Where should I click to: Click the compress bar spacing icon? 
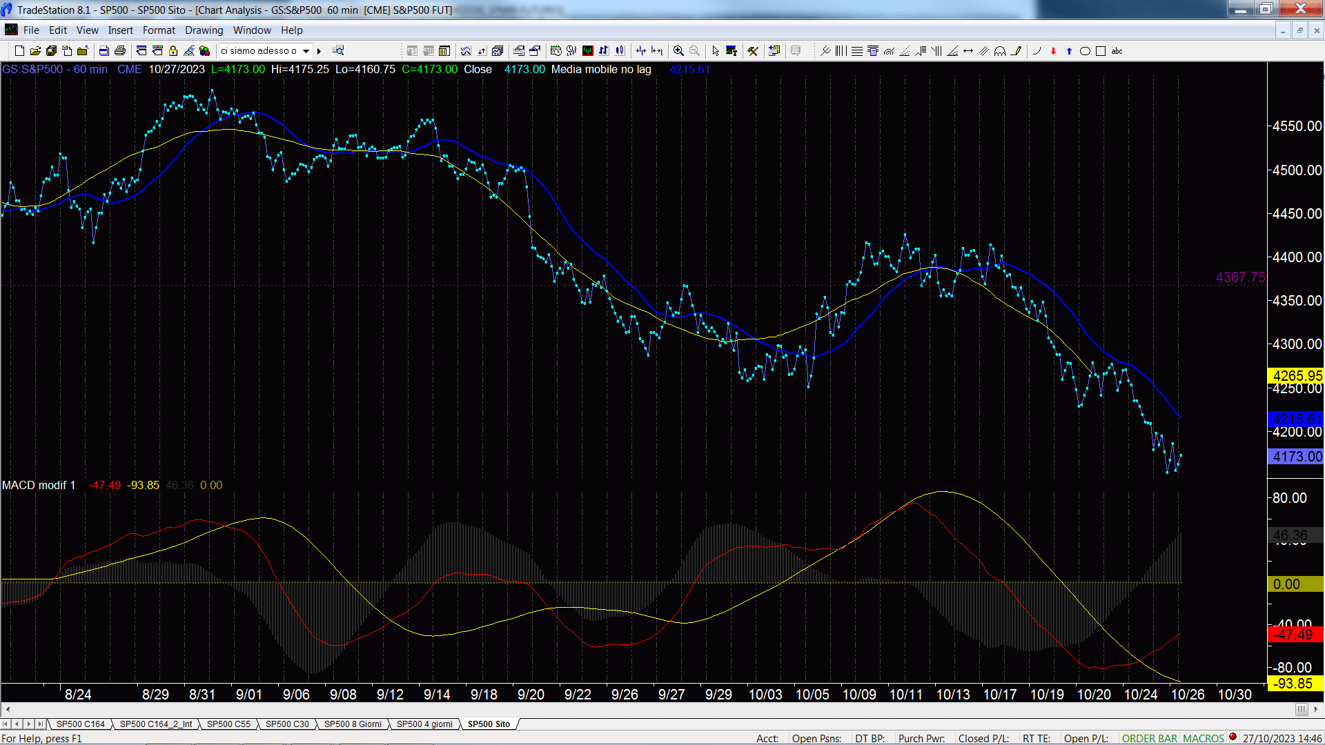tap(641, 51)
